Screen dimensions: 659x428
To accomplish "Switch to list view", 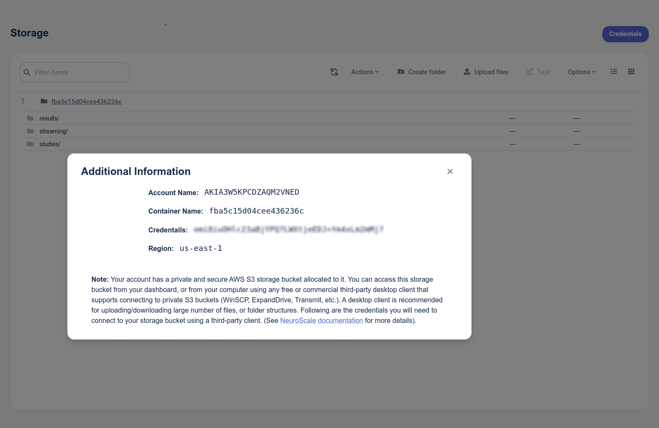I will pos(614,72).
